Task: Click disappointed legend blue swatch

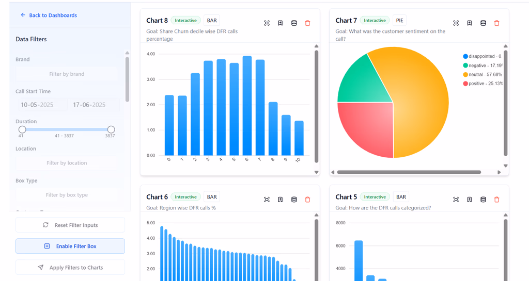Action: pos(465,56)
